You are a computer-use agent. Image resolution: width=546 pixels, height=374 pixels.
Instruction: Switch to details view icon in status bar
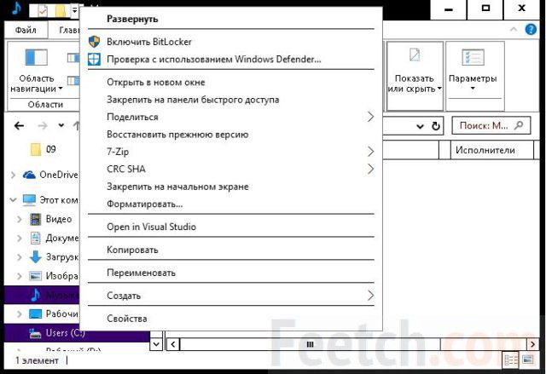click(x=510, y=360)
